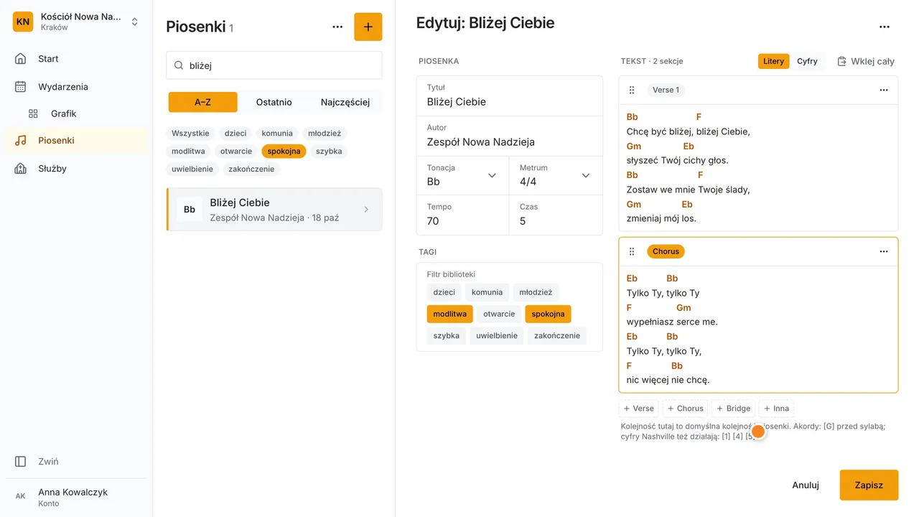Open the Chorus section options menu
Image resolution: width=919 pixels, height=517 pixels.
tap(884, 251)
